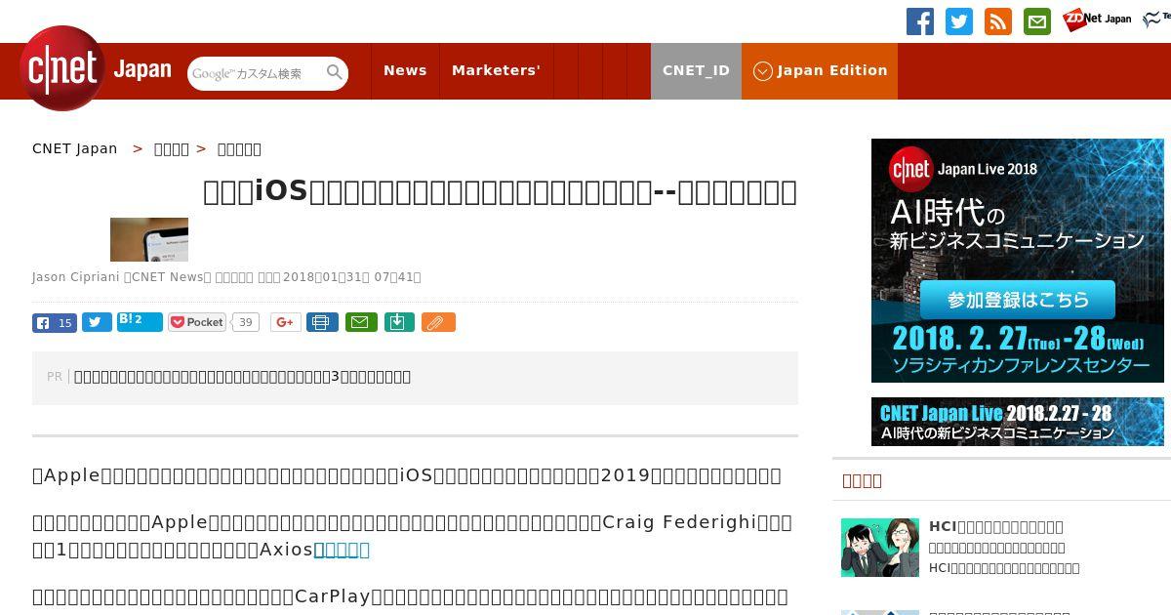The height and width of the screenshot is (615, 1171).
Task: Open the small CNET Japan Live 2018.2.27-28 banner
Action: click(x=1018, y=422)
